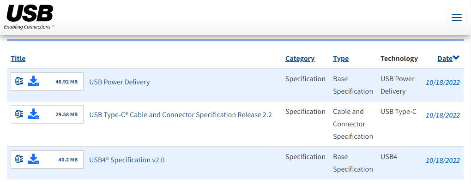Open the hamburger navigation menu
471x184 pixels.
pyautogui.click(x=456, y=18)
